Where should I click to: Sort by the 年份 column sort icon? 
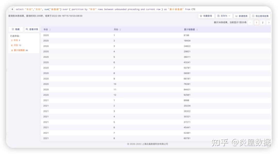(50, 30)
